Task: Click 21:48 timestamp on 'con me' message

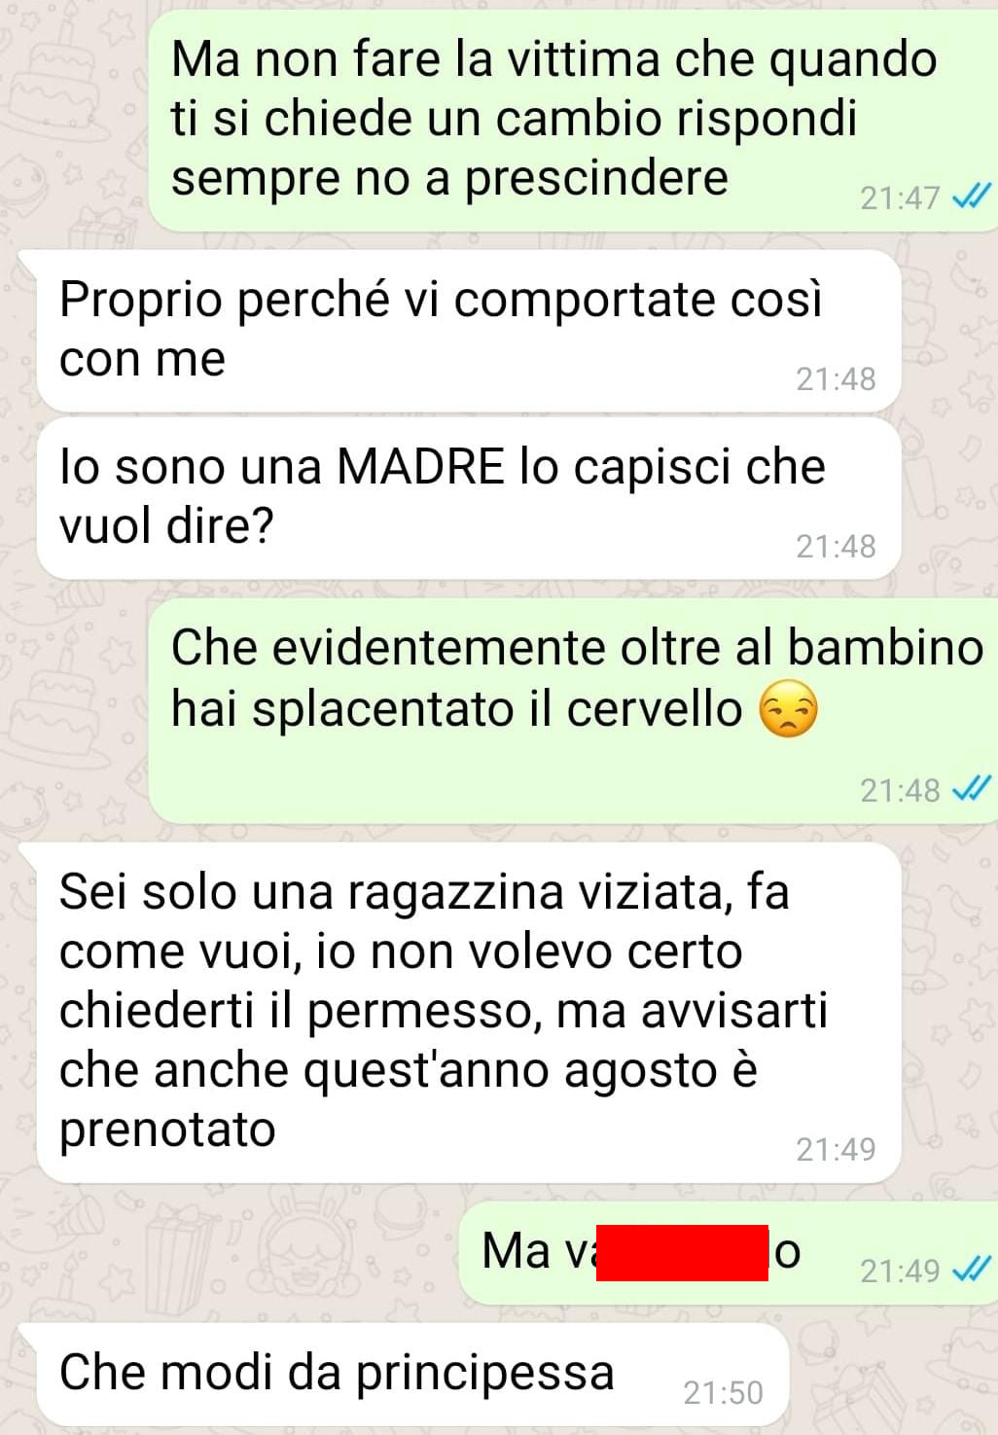Action: (x=836, y=378)
